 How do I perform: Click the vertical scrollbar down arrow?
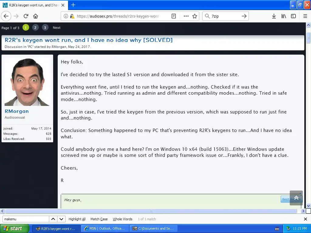[x=308, y=206]
